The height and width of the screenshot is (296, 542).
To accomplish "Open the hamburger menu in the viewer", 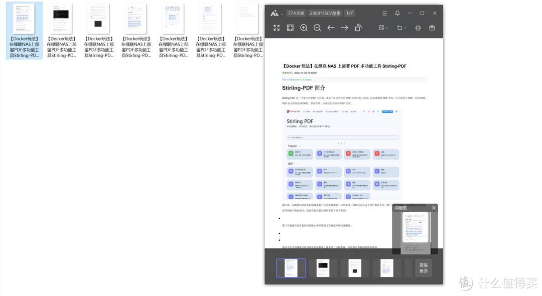I will click(x=384, y=13).
